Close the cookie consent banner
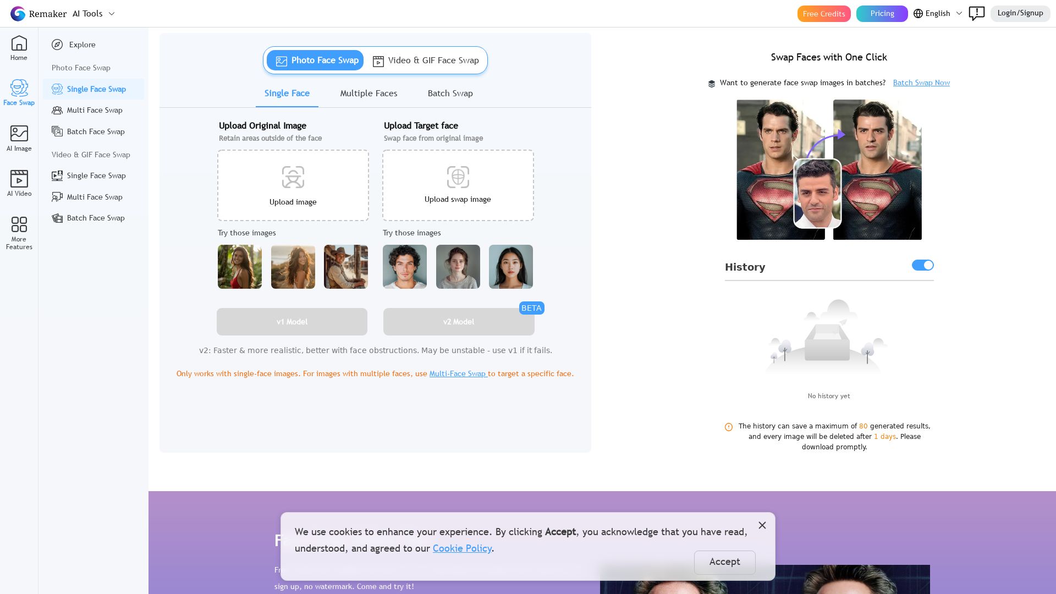1056x594 pixels. [x=762, y=525]
